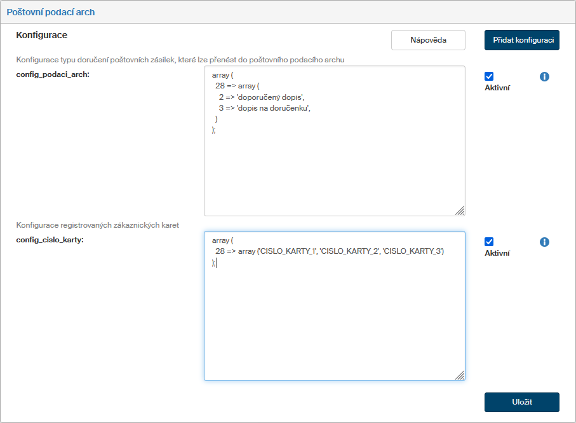Viewport: 576px width, 423px height.
Task: Place cursor on 'dopis na doručenku' line
Action: click(x=273, y=108)
